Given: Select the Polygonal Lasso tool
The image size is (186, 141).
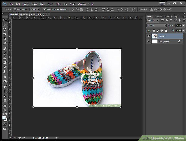Looking at the screenshot, I should click(x=5, y=29).
